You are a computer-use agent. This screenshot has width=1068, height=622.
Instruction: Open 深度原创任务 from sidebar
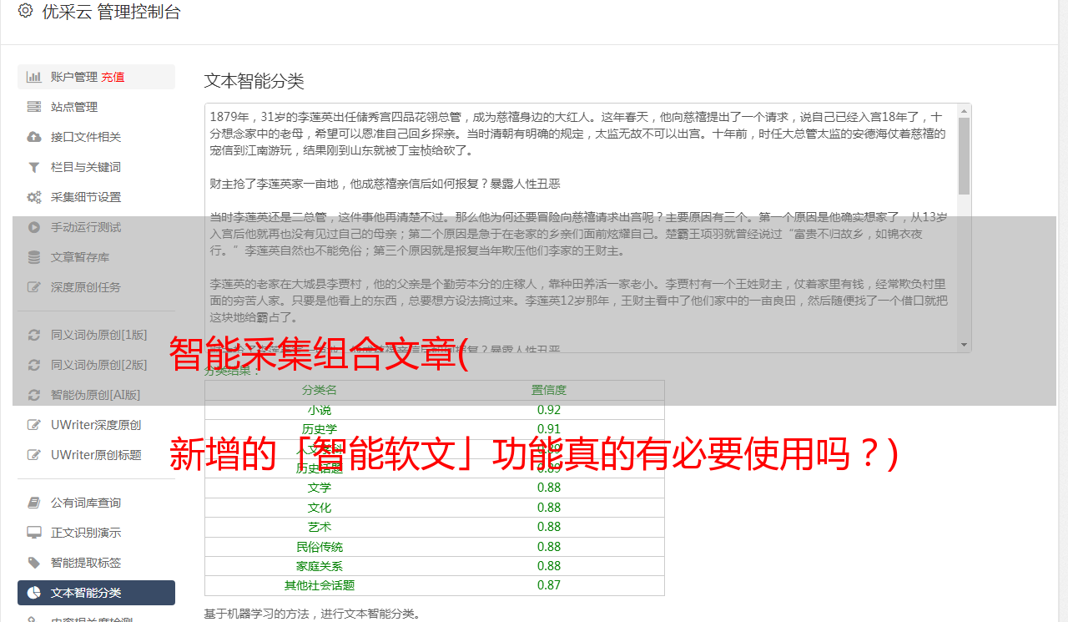96,287
